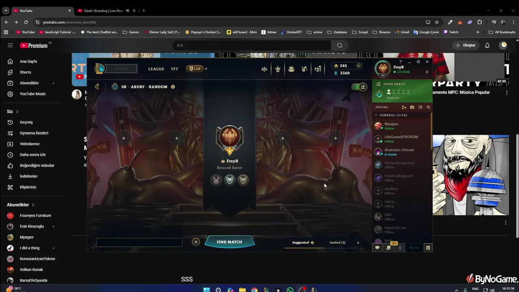Show more bookmarks with the chevron

pos(478,32)
